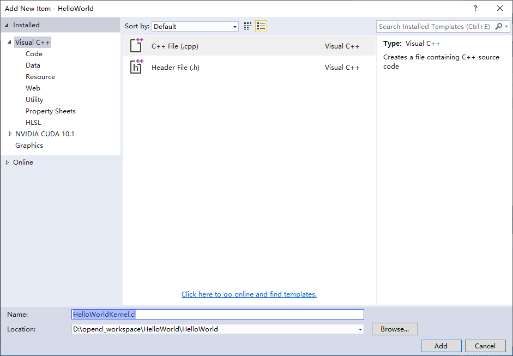Open the search options dropdown arrow
This screenshot has height=356, width=513.
coord(507,26)
